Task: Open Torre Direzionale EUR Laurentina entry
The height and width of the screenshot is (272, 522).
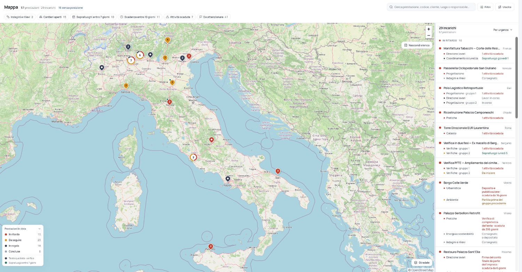Action: (x=466, y=128)
